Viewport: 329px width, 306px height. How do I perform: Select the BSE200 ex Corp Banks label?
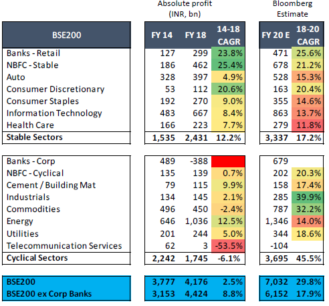(49, 294)
